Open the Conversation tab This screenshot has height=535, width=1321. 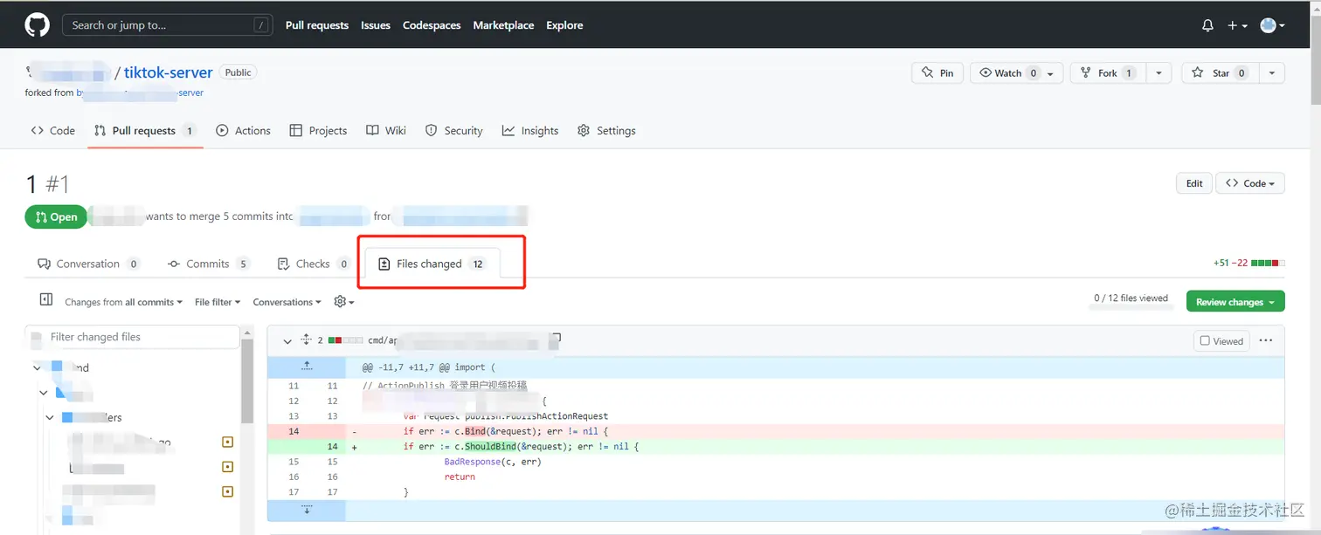88,264
